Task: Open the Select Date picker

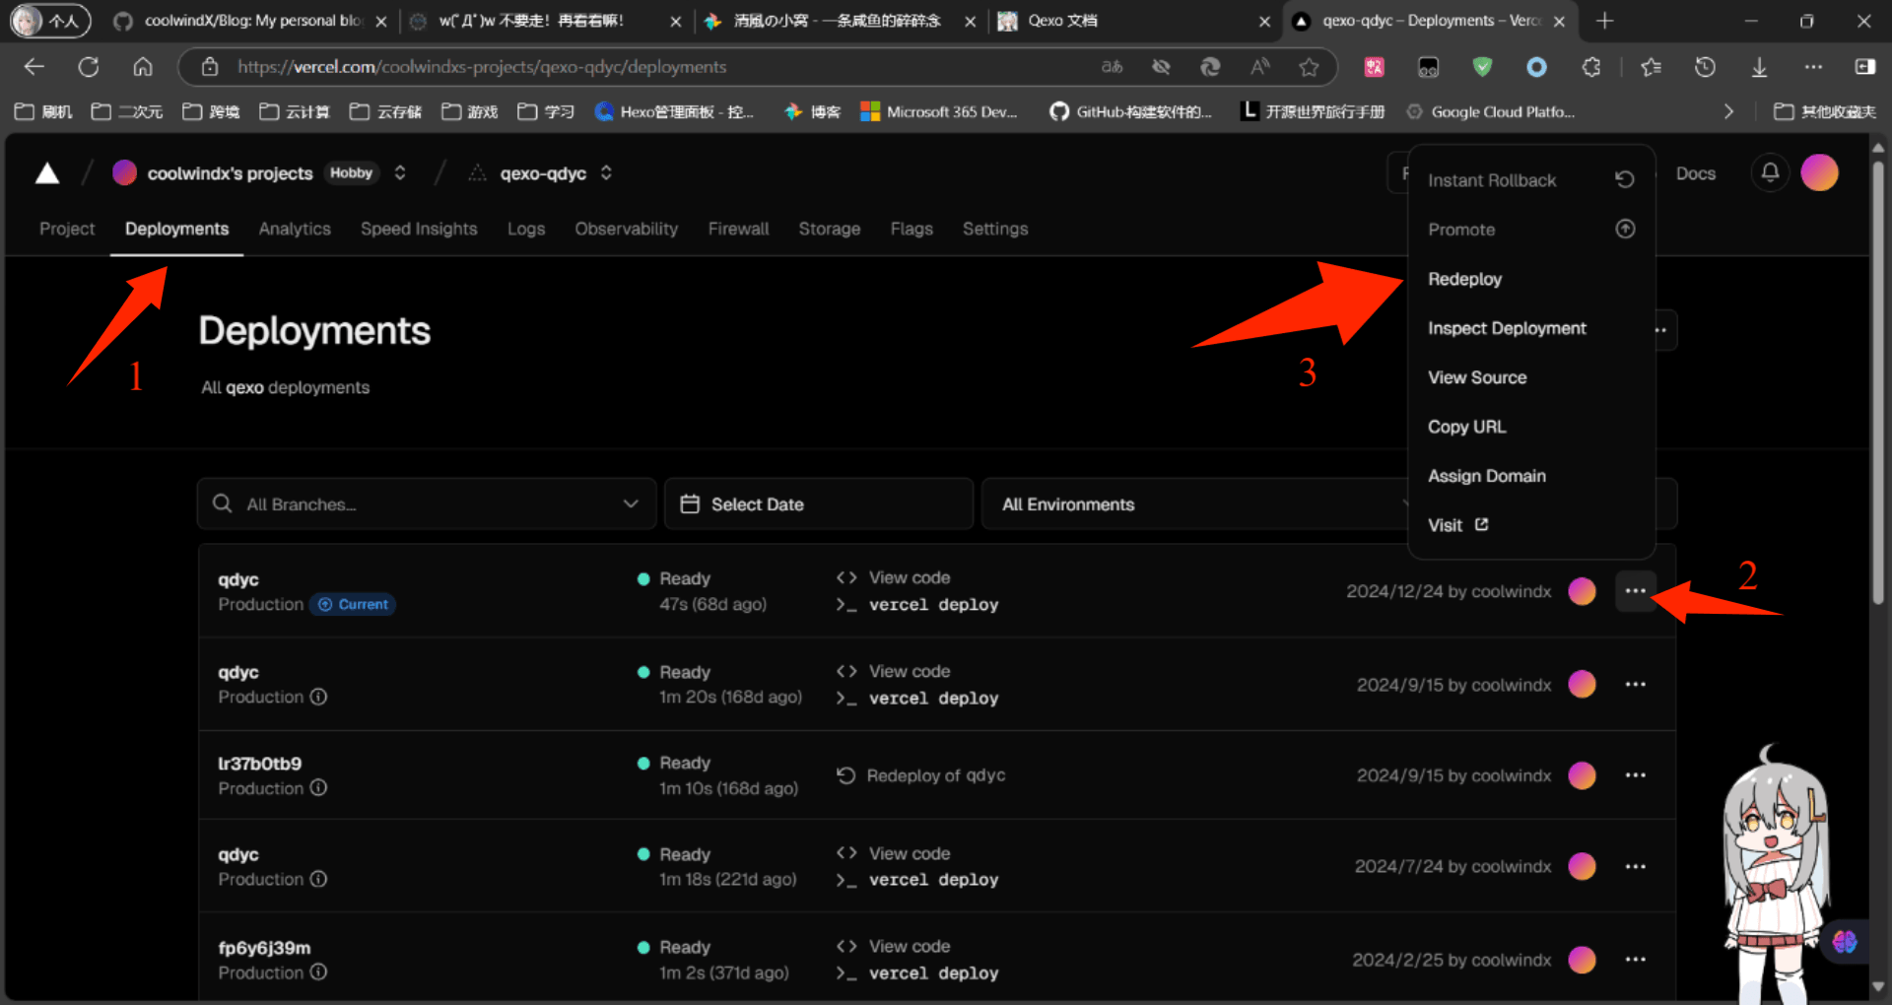Action: (818, 504)
